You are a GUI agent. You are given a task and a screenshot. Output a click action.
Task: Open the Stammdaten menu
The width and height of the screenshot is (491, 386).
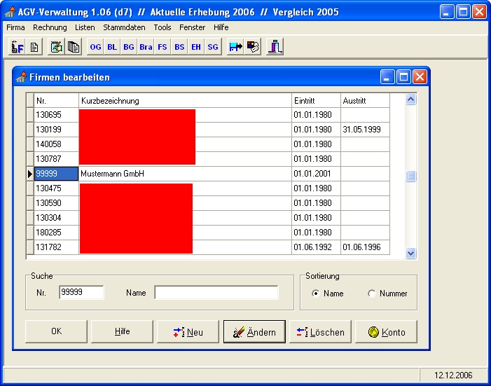click(124, 27)
